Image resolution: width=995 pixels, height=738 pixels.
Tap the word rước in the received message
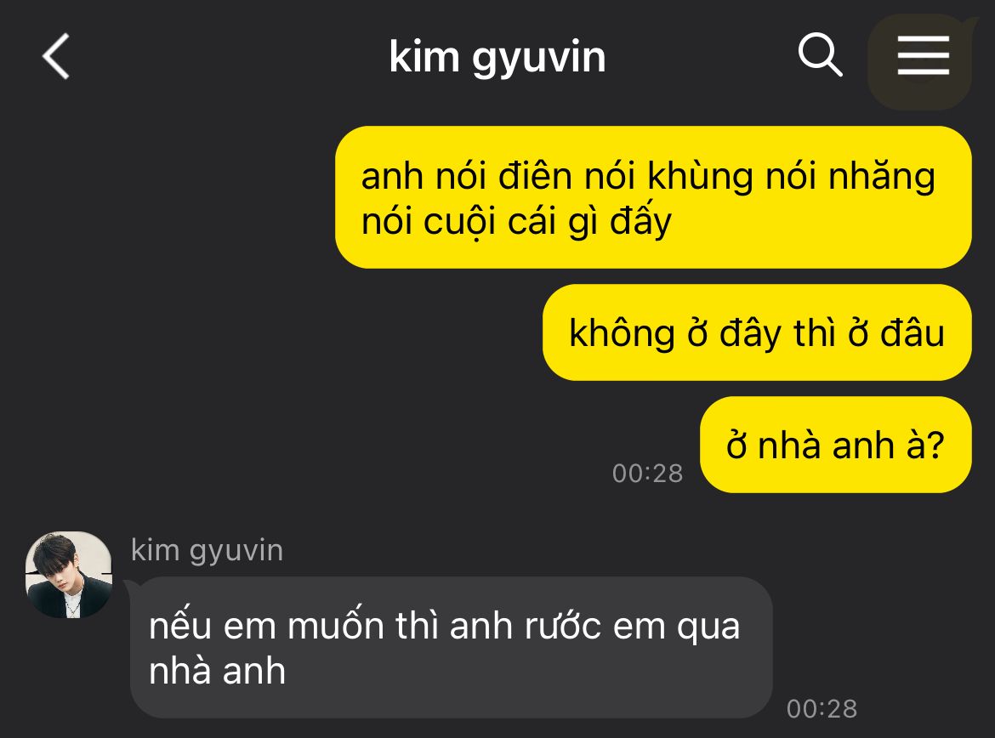pyautogui.click(x=562, y=626)
